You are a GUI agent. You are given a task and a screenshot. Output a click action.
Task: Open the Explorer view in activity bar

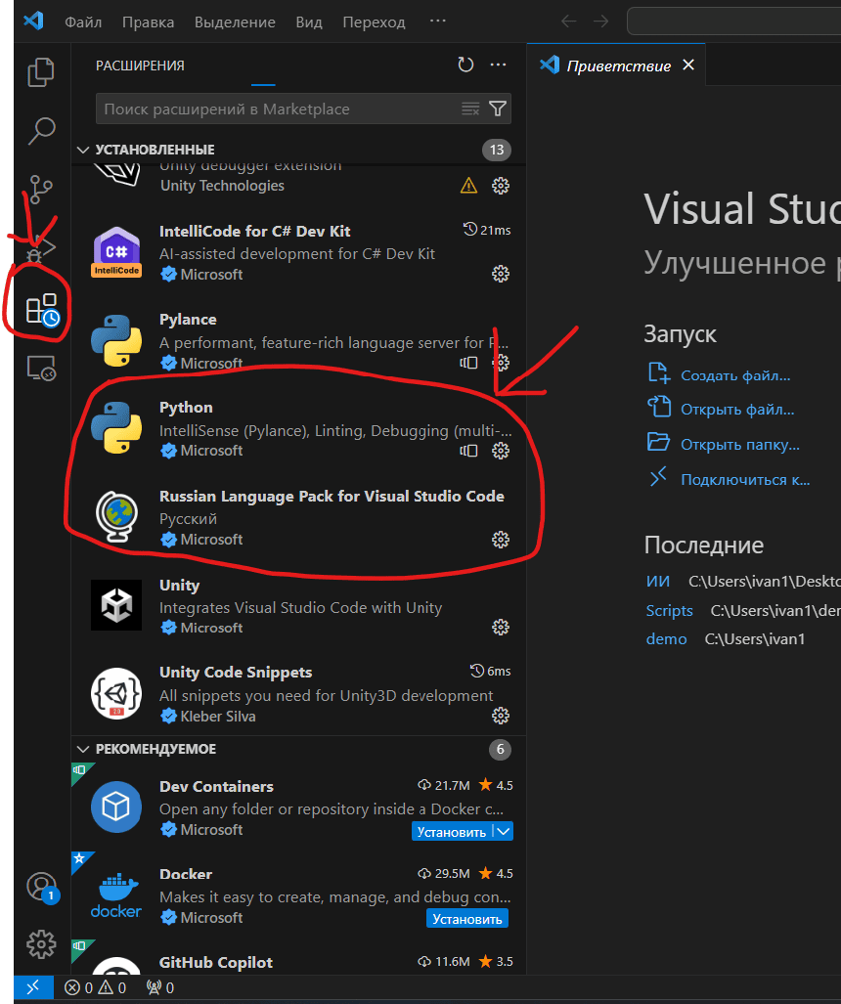[x=40, y=72]
